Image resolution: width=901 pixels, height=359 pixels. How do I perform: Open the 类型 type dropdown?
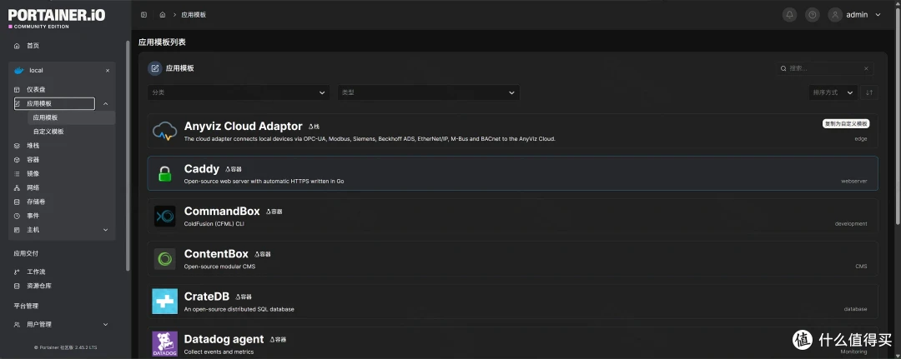tap(429, 92)
